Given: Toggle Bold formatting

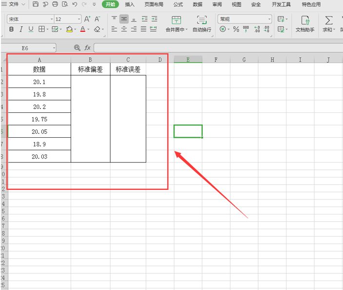Looking at the screenshot, I should 11,29.
